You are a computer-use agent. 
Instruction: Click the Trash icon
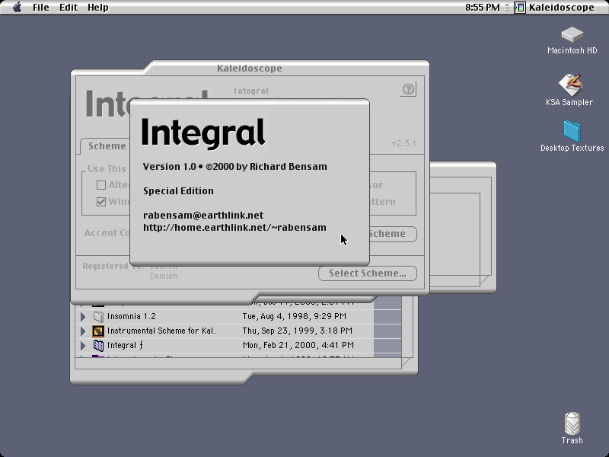(x=572, y=423)
